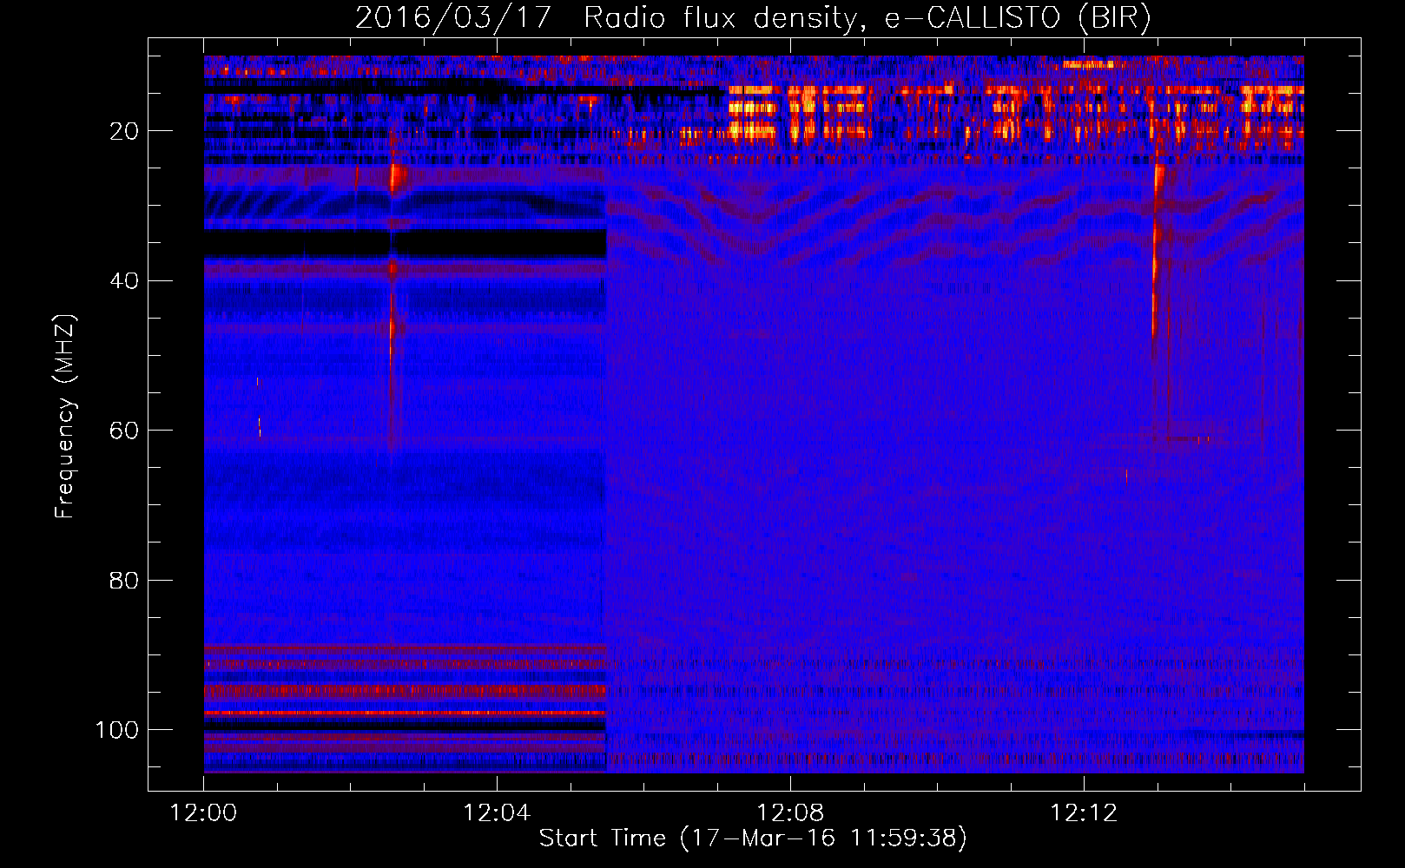Click the '12:12' time tick label
This screenshot has height=868, width=1405.
tap(1084, 813)
